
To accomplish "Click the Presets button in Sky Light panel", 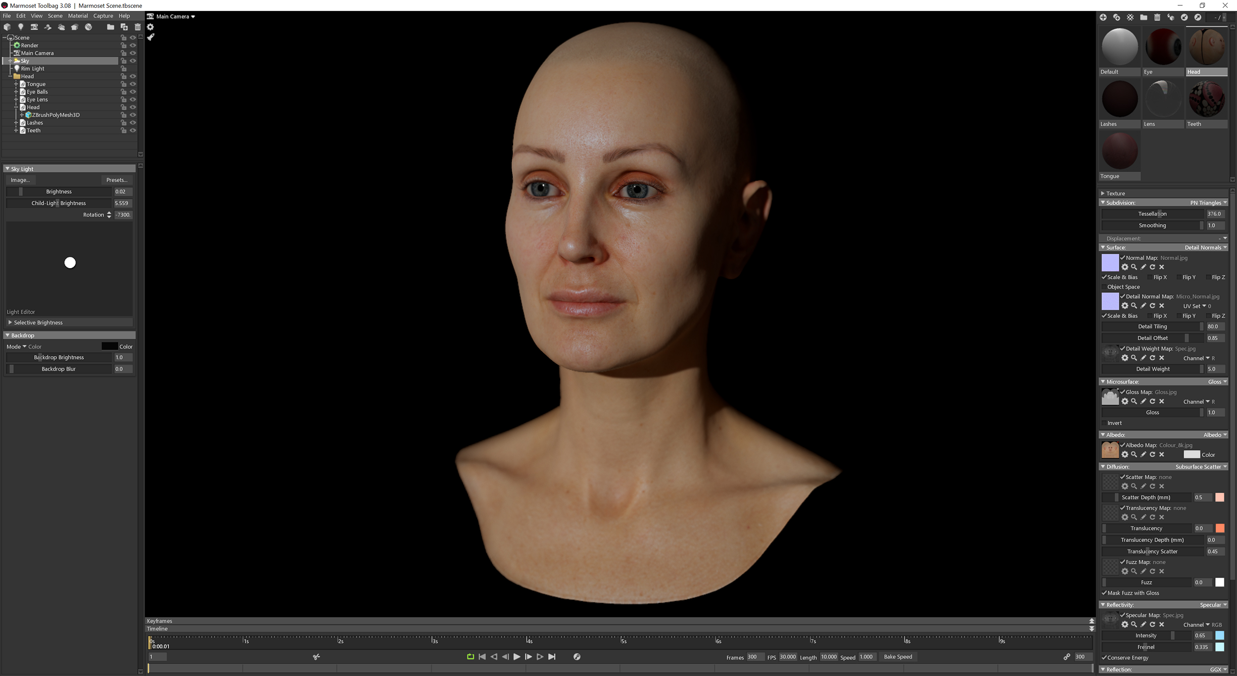I will pyautogui.click(x=117, y=180).
